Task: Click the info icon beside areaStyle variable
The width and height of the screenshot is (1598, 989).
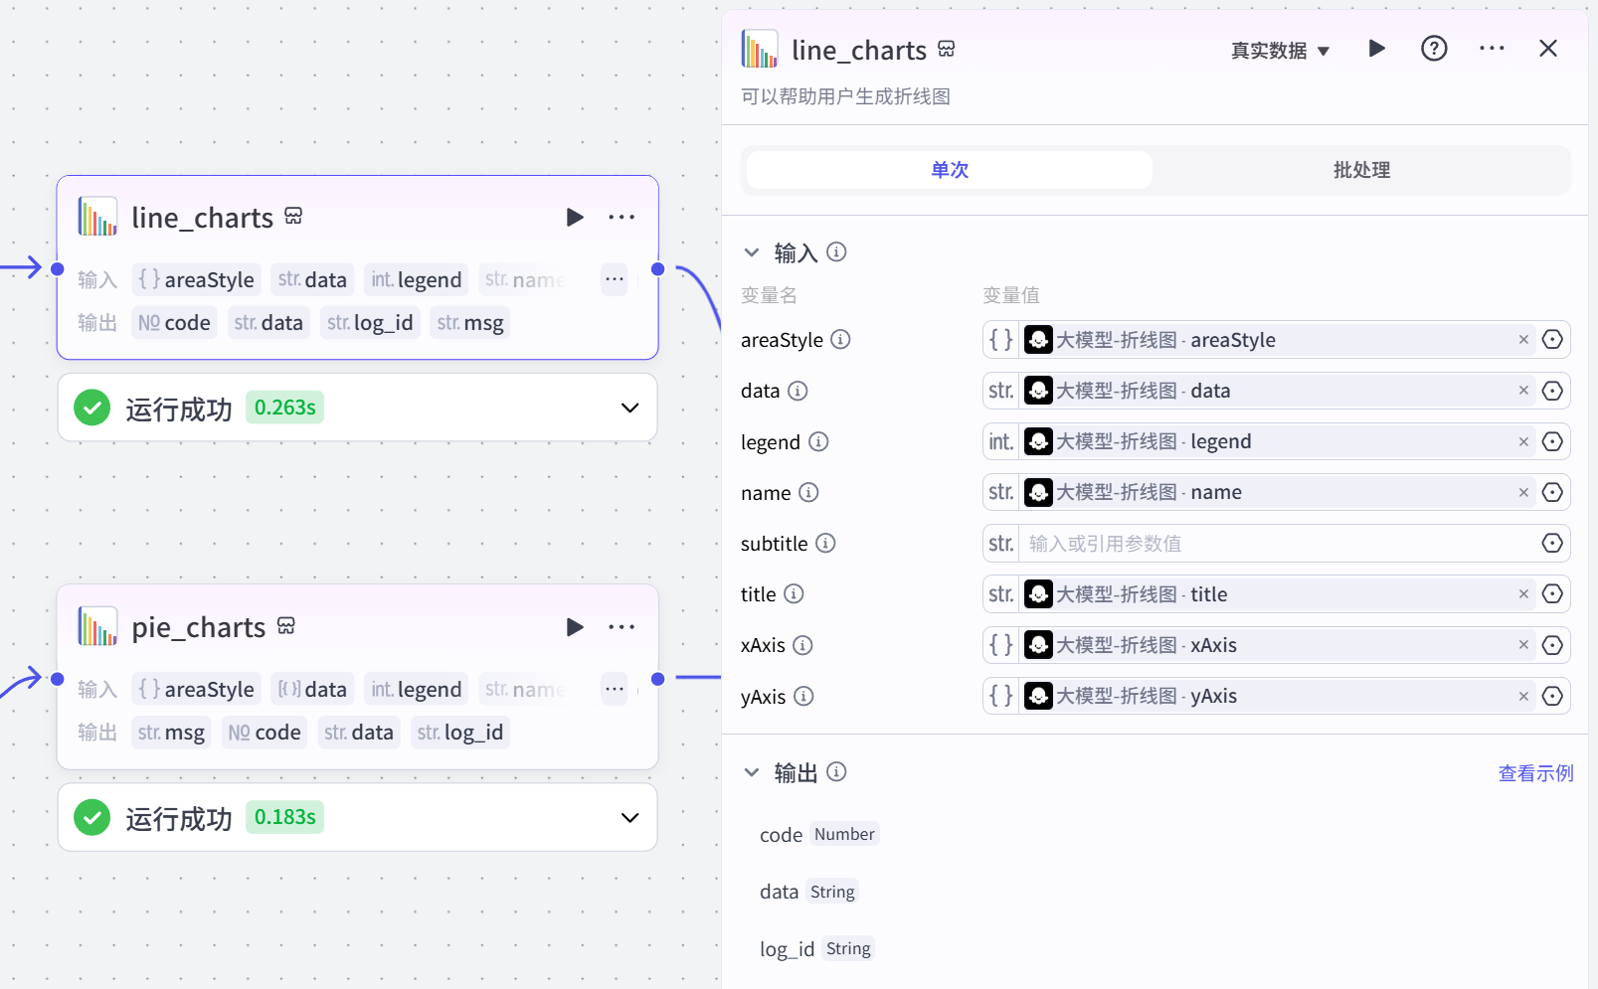Action: [x=841, y=339]
